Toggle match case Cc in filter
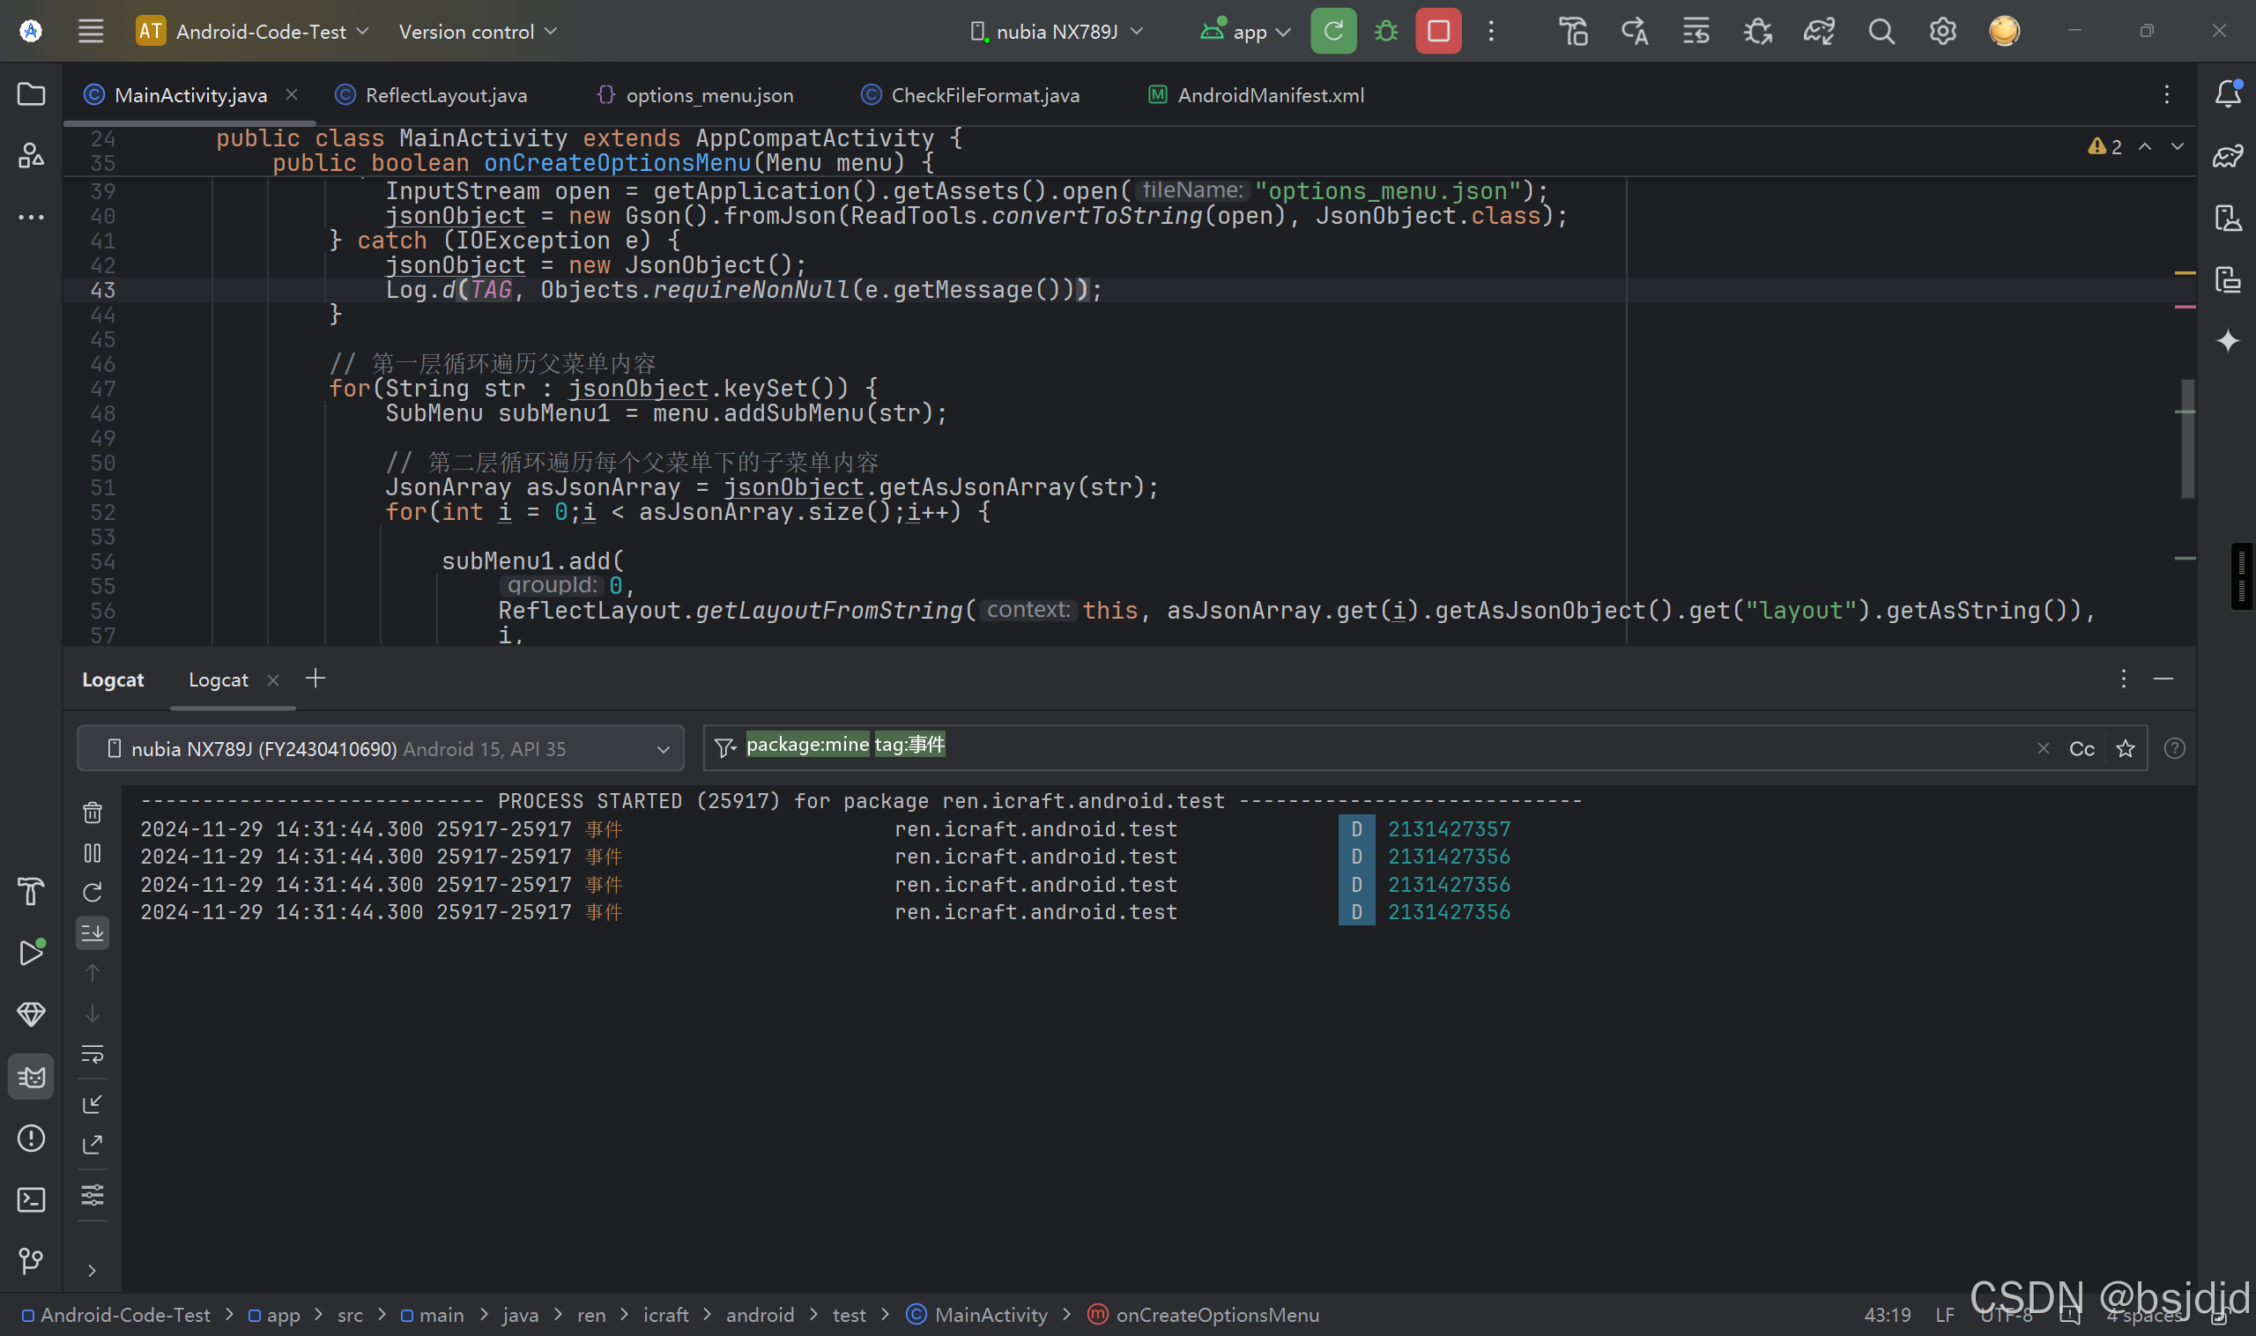This screenshot has width=2256, height=1336. 2082,749
